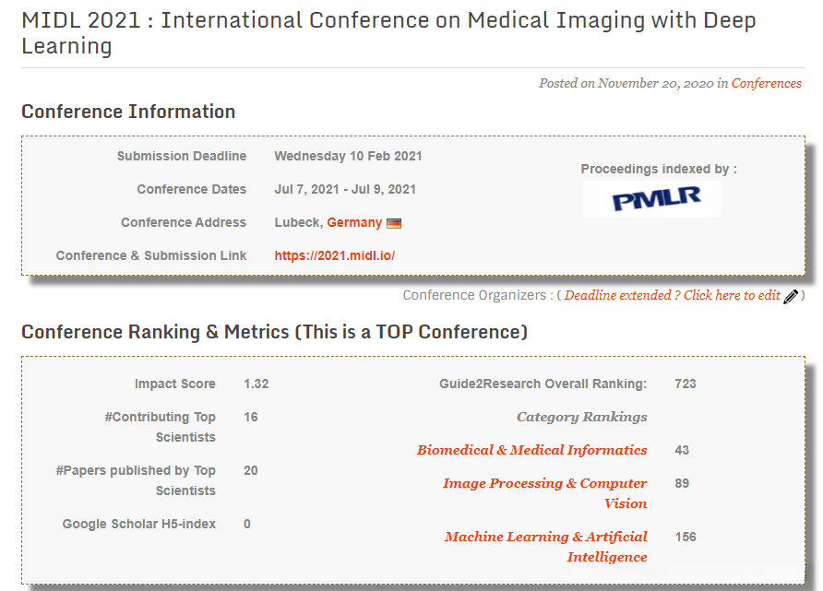Click the "Proceedings indexed by" label
This screenshot has height=591, width=823.
pyautogui.click(x=658, y=169)
